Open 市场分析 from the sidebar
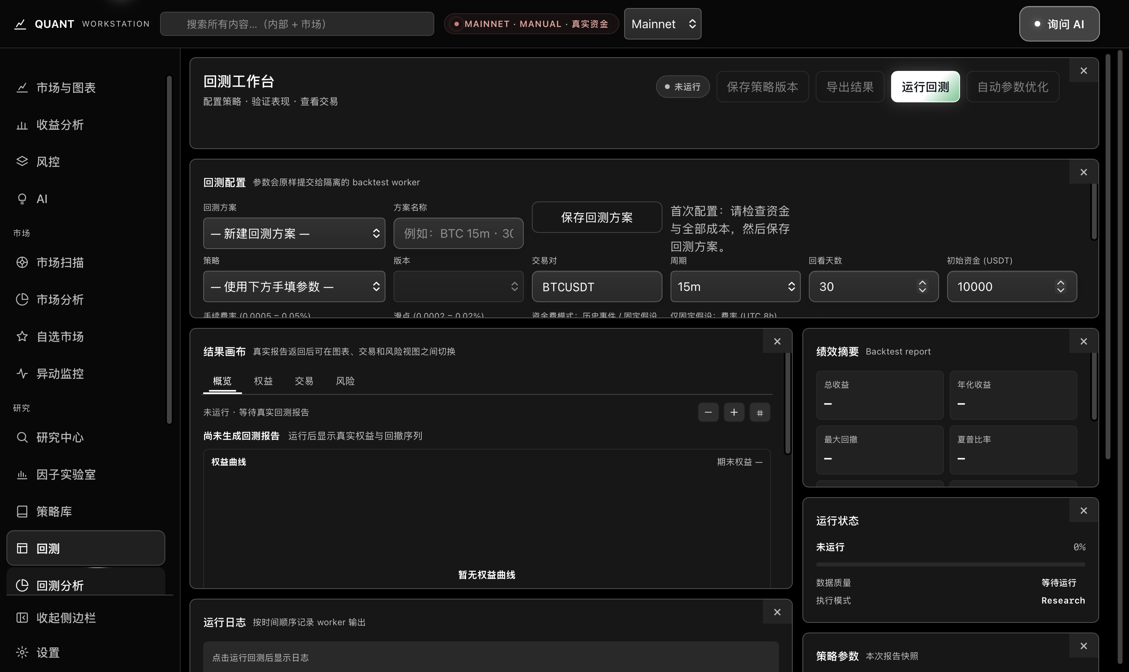Viewport: 1129px width, 672px height. click(85, 299)
